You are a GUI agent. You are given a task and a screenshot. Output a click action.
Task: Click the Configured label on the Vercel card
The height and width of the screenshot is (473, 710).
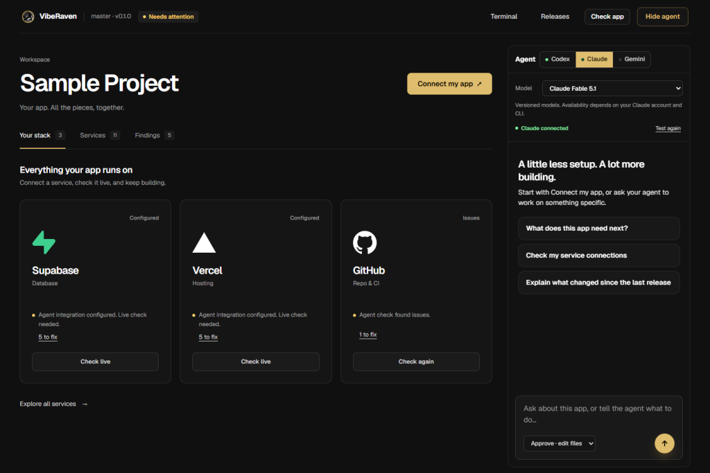(304, 218)
